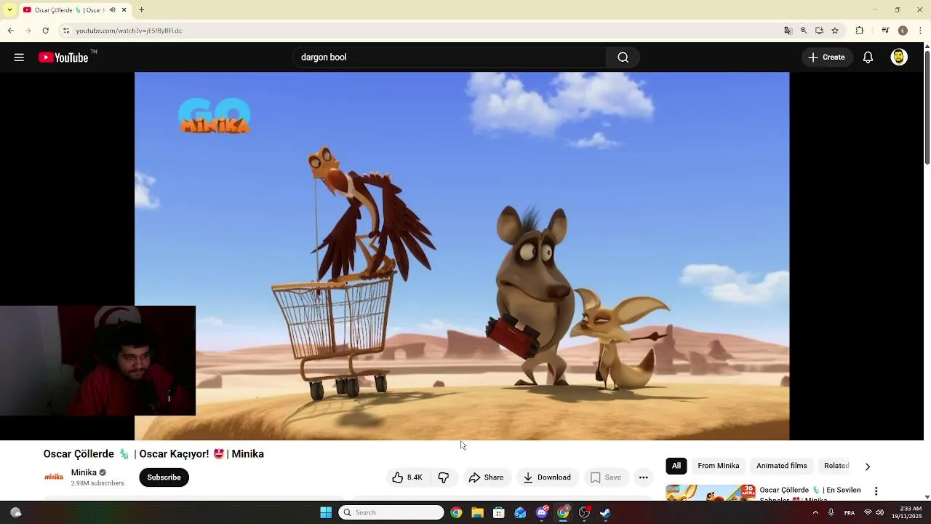
Task: Open Discord from the taskbar
Action: tap(541, 512)
